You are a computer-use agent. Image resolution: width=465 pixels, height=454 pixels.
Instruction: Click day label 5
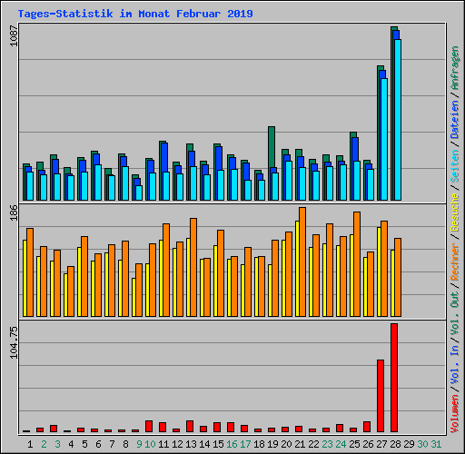point(84,444)
